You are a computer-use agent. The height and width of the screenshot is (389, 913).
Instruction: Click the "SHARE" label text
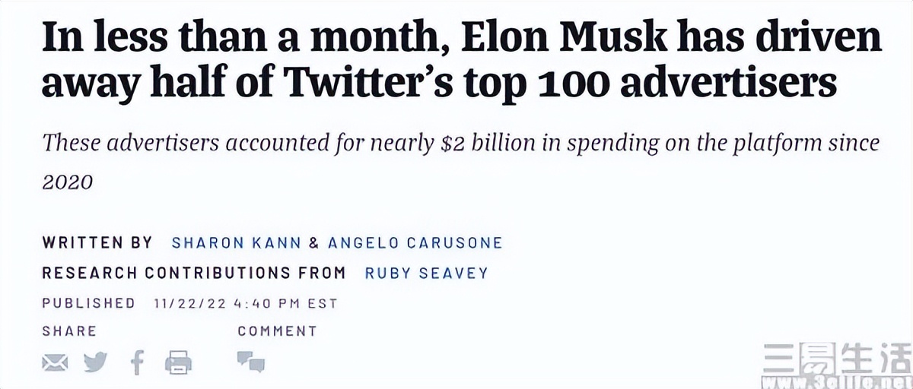click(69, 331)
